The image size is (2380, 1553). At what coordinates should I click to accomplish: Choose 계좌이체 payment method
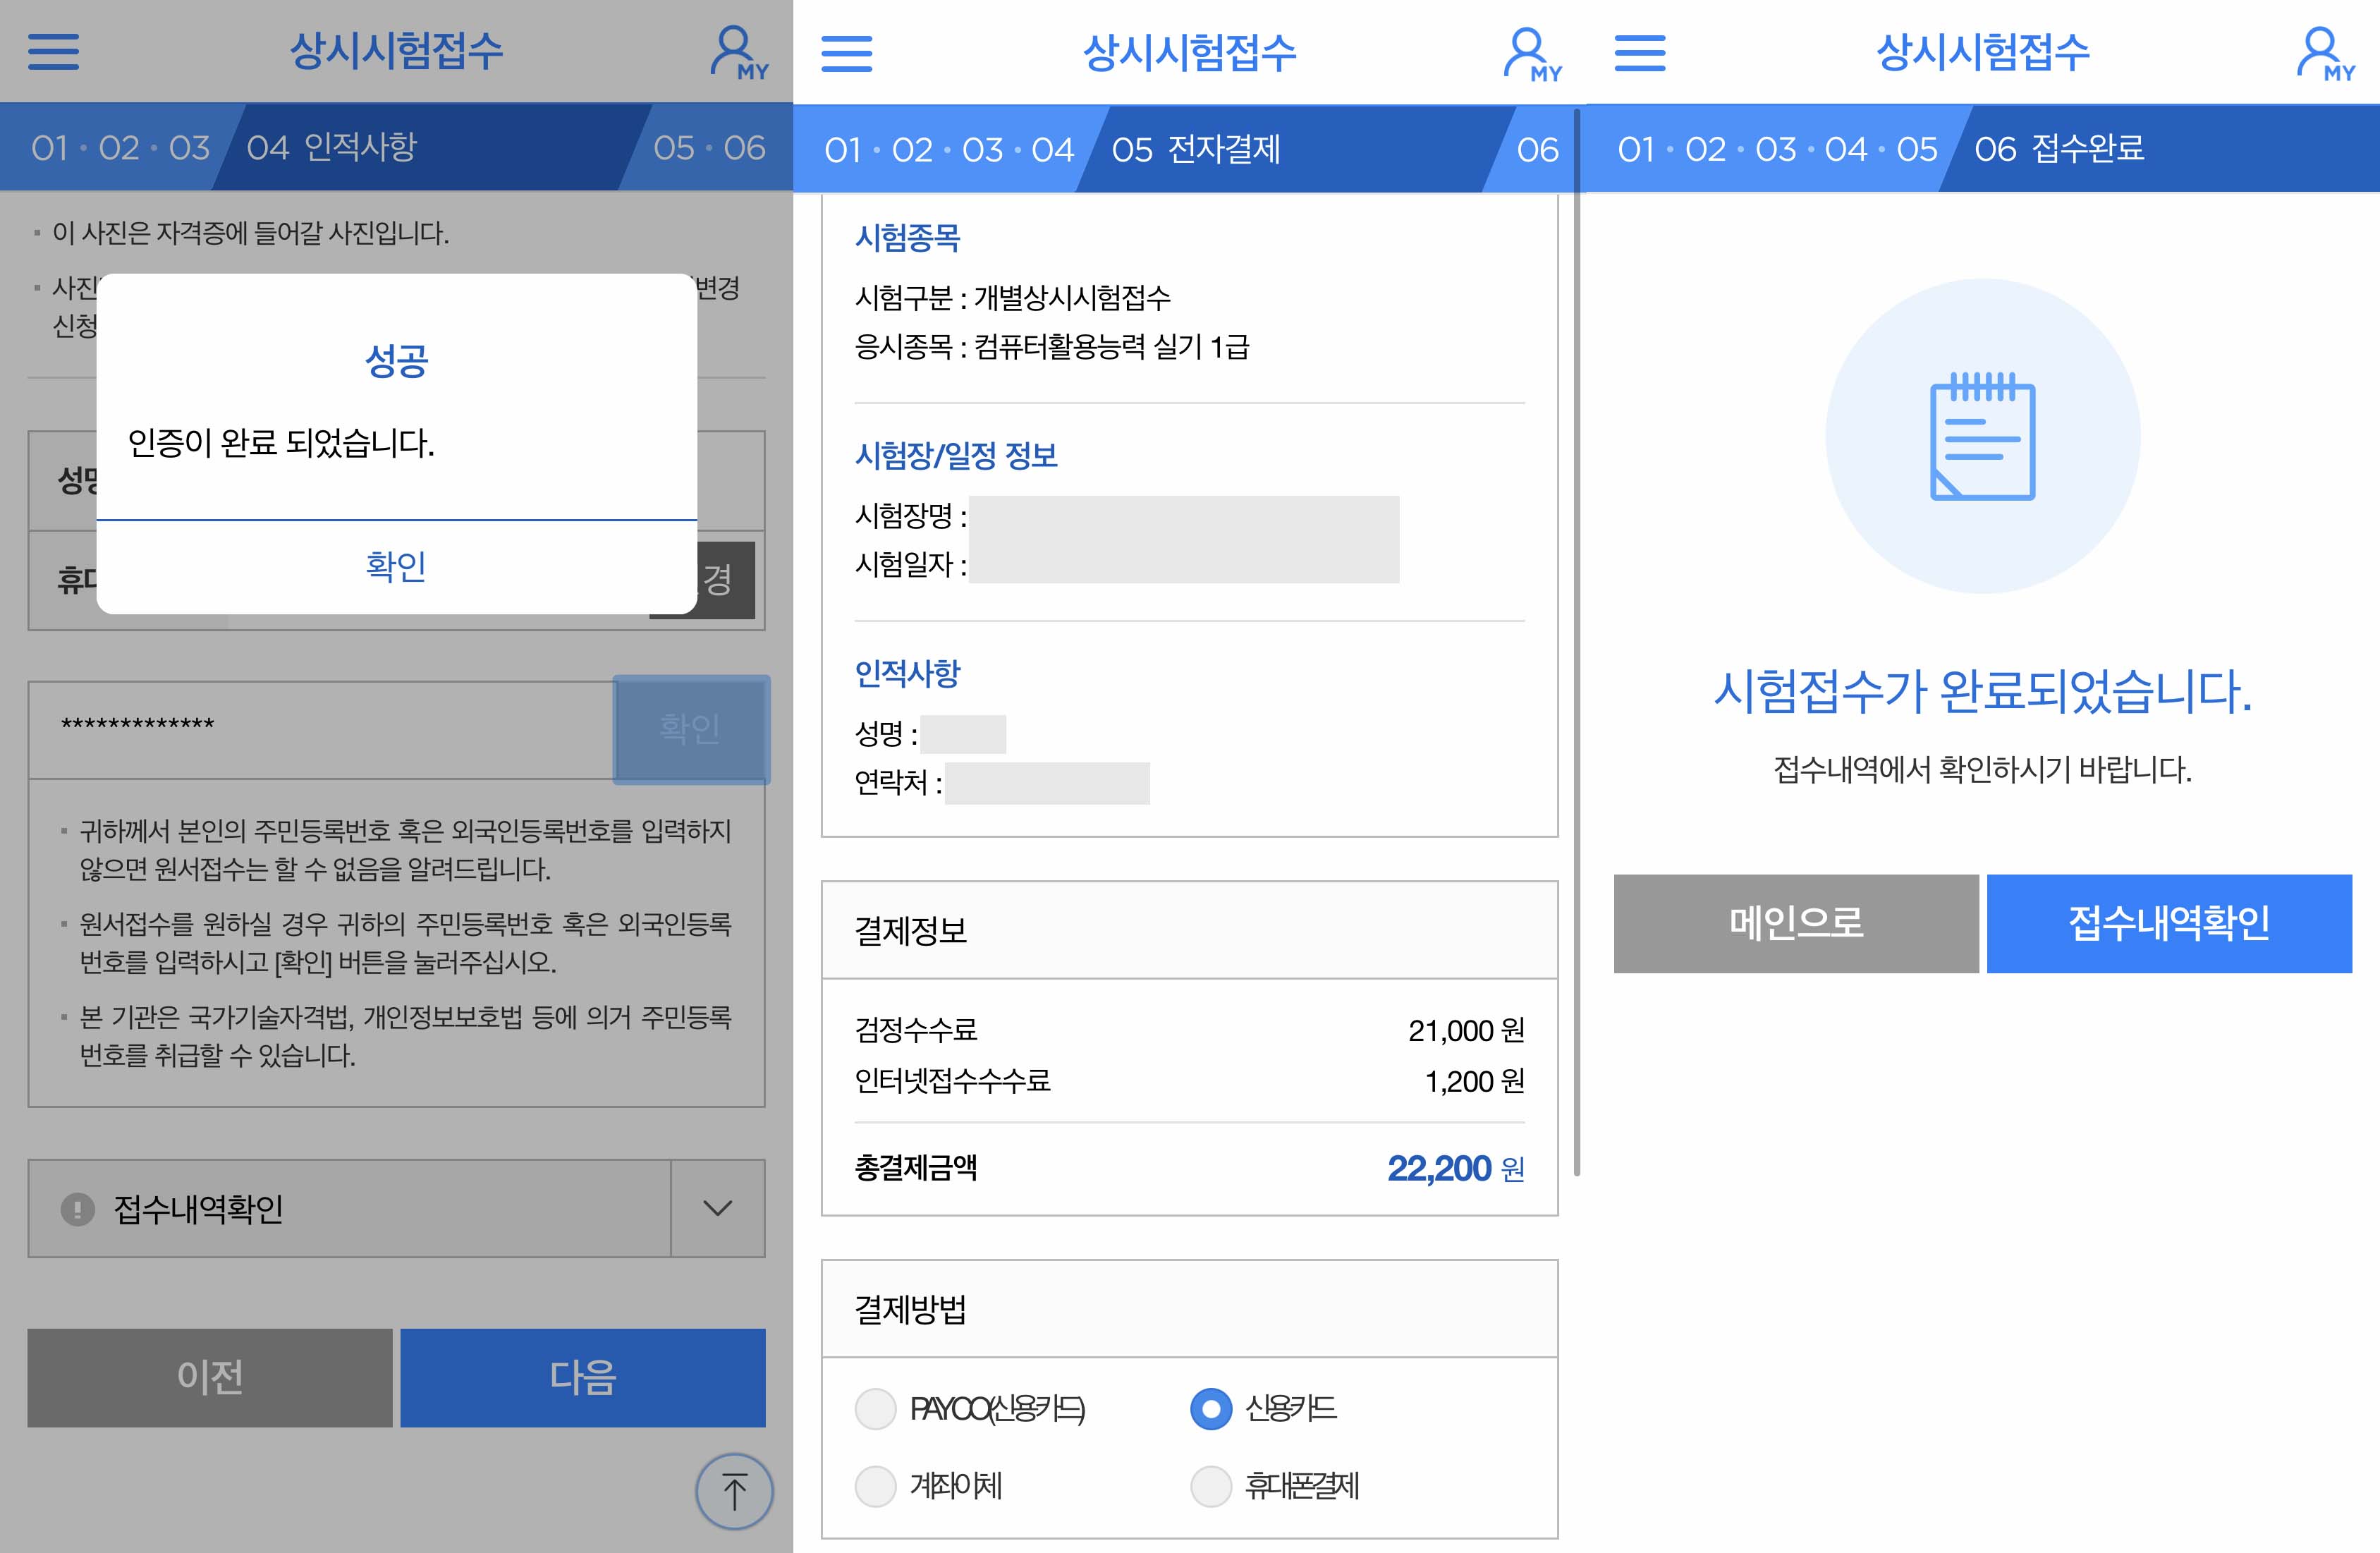click(875, 1486)
